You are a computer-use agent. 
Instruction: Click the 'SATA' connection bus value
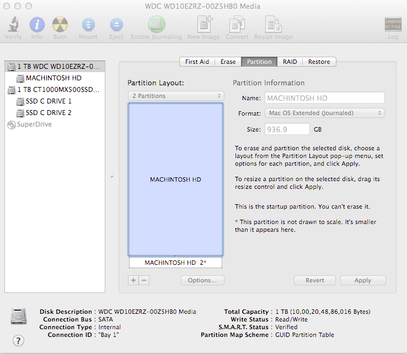[x=106, y=319]
